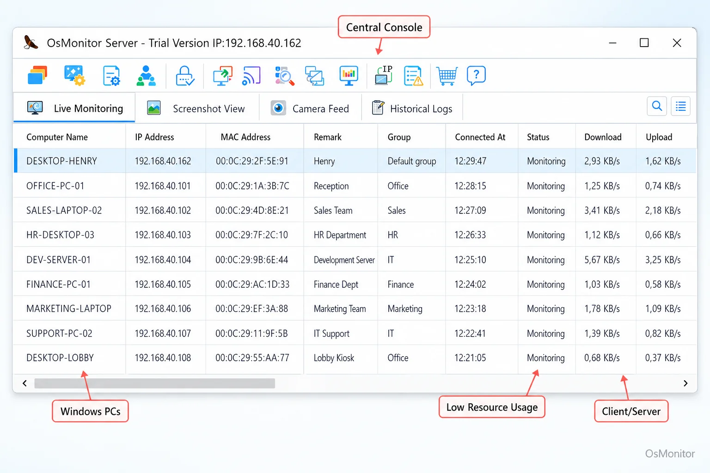Open the document settings toolbar icon
710x473 pixels.
click(x=111, y=76)
